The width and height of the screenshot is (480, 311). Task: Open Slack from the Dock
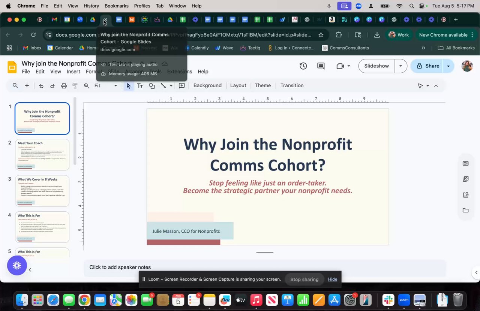click(x=388, y=300)
